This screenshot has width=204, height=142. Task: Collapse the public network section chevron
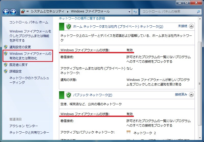click(x=191, y=95)
